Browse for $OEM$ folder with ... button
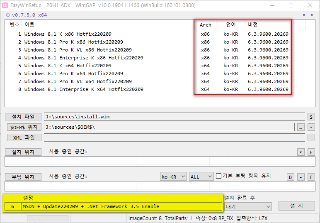320x223 pixels. (x=301, y=127)
